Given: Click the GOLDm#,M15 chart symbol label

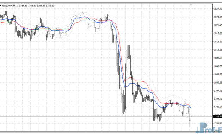Looking at the screenshot, I should 10,6.
